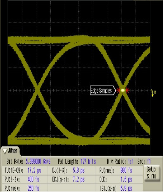Select the f1 waveform reference marker
The width and height of the screenshot is (163, 192).
pos(153,93)
